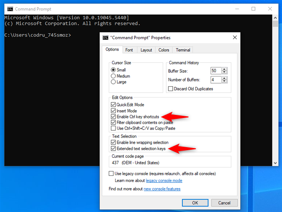Maximize the Command Prompt window

pos(253,9)
